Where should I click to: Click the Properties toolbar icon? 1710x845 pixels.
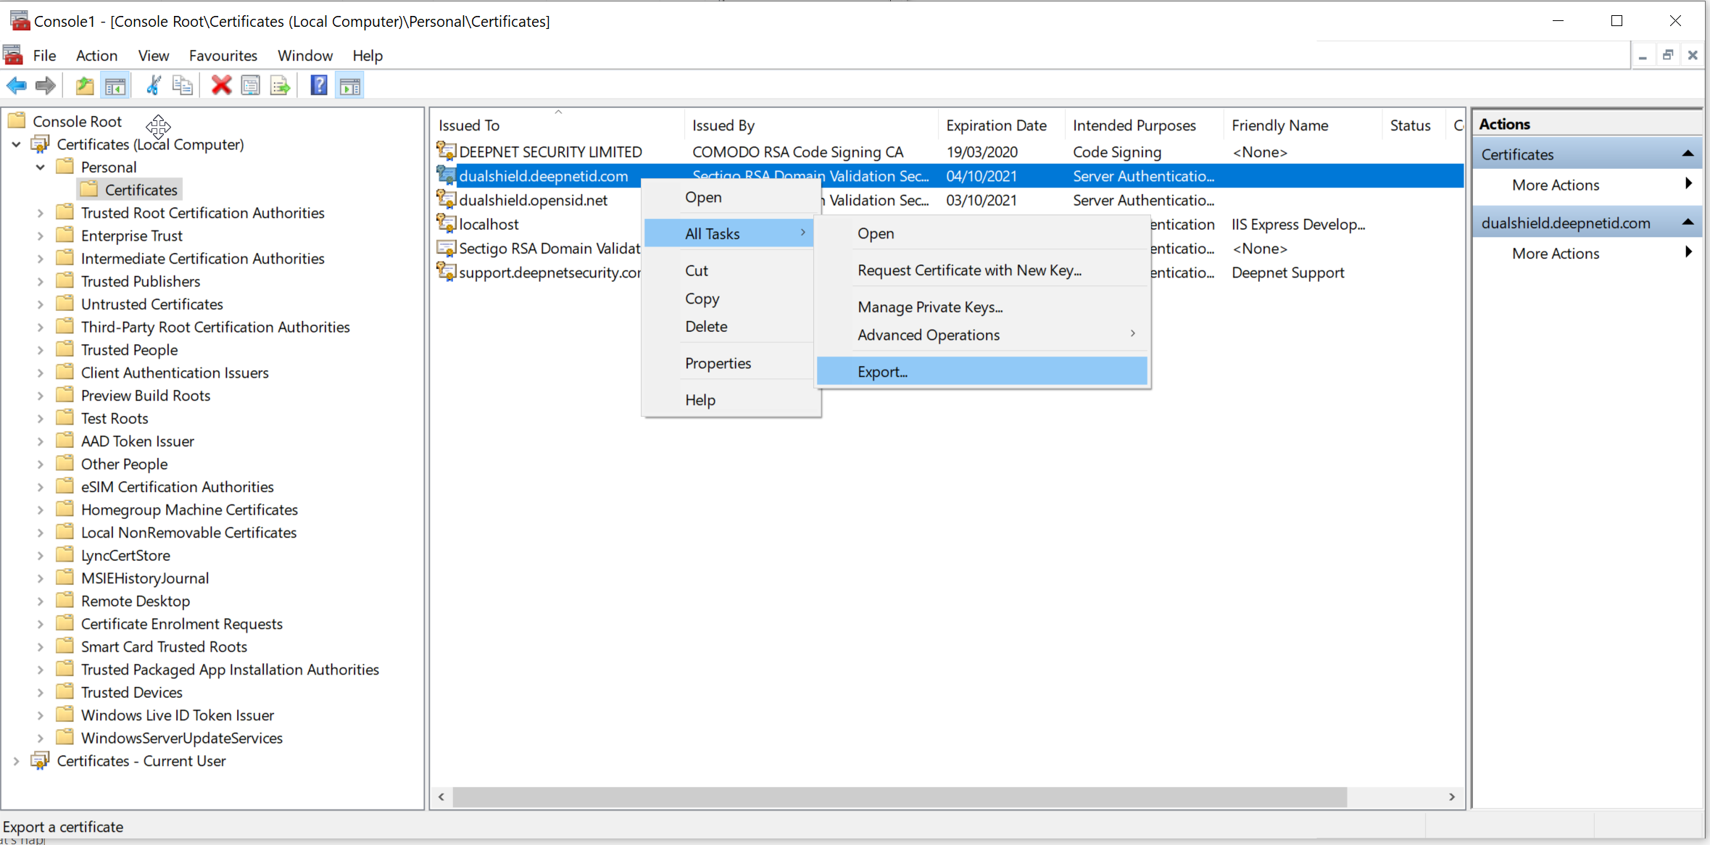[250, 86]
